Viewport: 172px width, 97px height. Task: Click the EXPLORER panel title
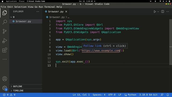(18, 12)
